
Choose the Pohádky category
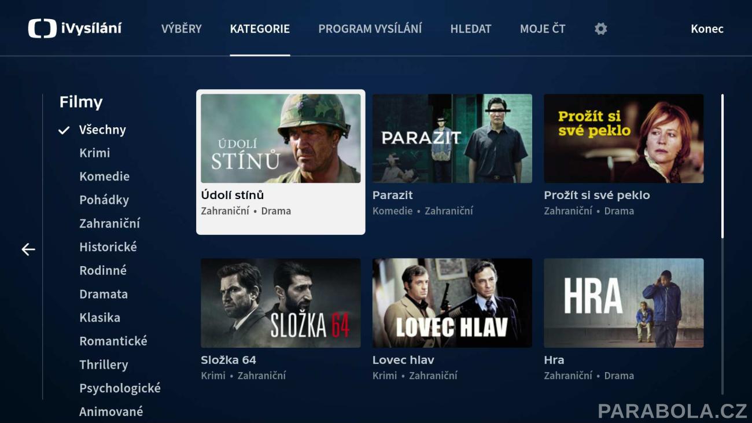pyautogui.click(x=104, y=200)
